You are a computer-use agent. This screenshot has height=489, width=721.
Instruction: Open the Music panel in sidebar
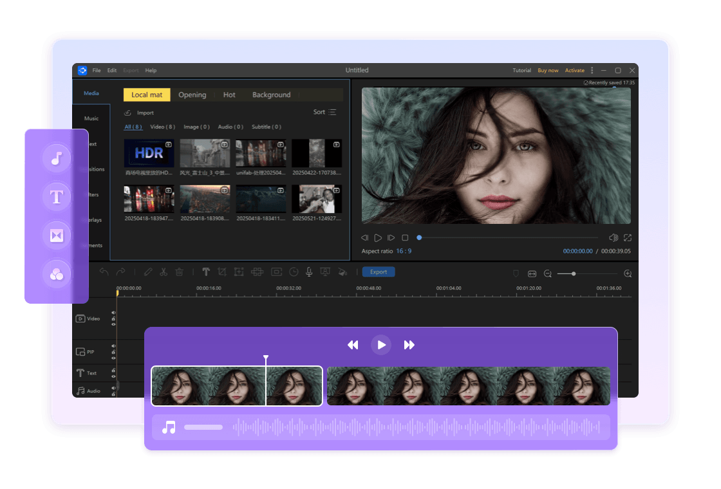91,118
